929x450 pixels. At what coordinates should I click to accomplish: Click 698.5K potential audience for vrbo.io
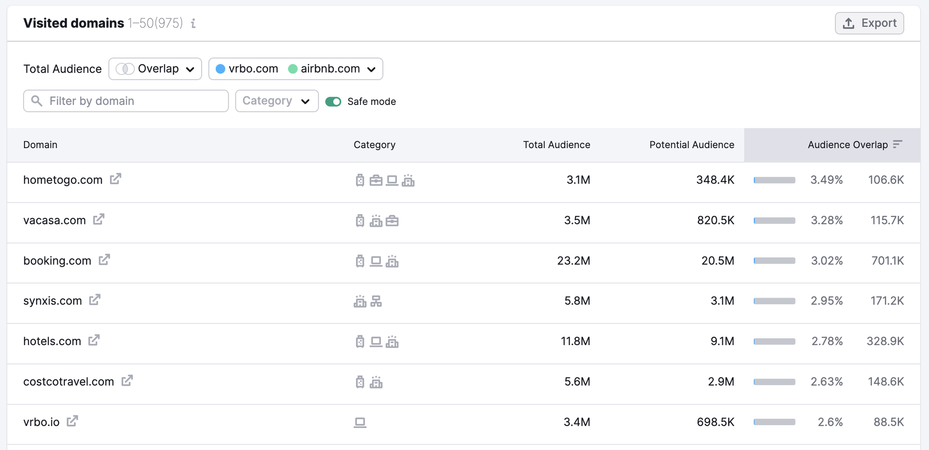716,422
